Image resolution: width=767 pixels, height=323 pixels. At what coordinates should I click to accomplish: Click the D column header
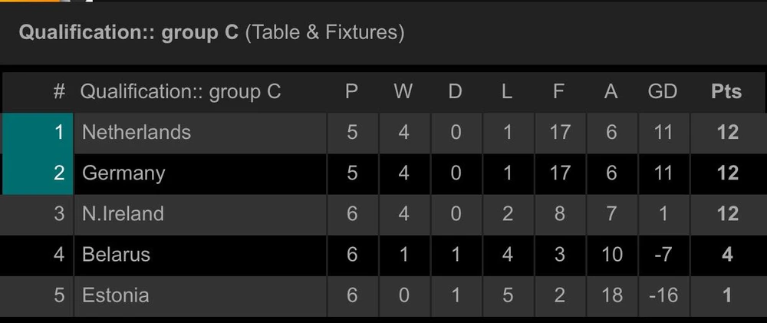(x=456, y=92)
